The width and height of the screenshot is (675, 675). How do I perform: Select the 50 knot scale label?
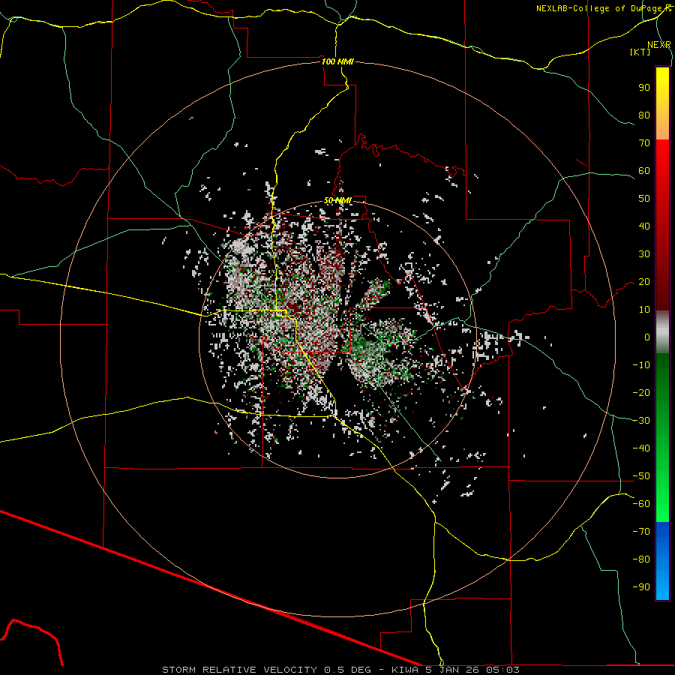tap(644, 199)
